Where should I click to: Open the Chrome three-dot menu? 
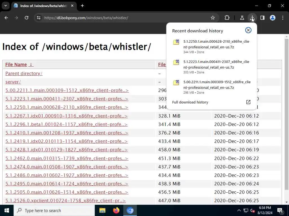[x=283, y=18]
